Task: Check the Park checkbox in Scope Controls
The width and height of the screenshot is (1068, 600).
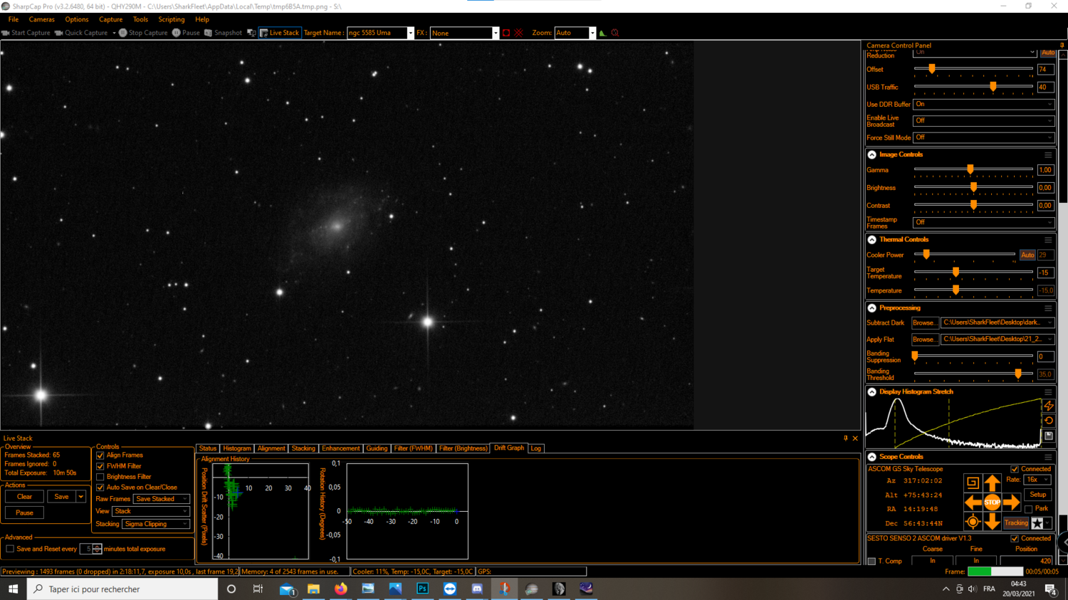Action: point(1028,507)
